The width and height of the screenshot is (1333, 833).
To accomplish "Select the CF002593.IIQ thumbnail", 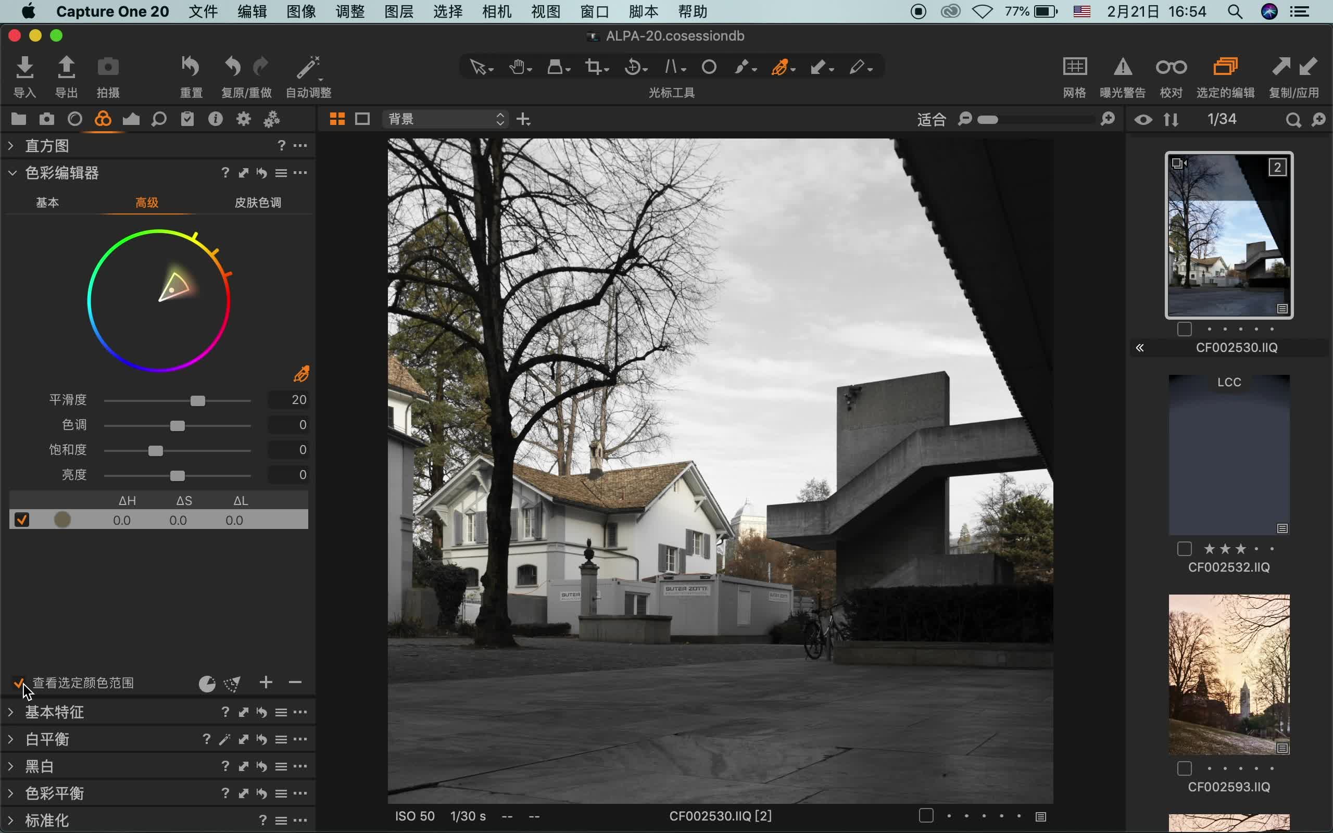I will pyautogui.click(x=1229, y=674).
